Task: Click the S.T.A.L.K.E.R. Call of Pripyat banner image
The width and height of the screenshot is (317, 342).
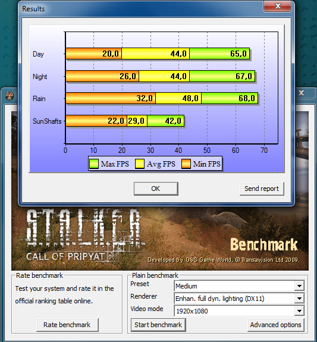Action: (x=160, y=238)
